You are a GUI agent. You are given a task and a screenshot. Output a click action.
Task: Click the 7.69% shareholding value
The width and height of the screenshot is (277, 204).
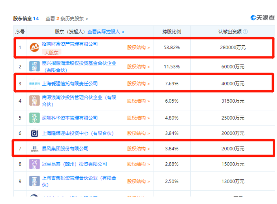coord(172,84)
